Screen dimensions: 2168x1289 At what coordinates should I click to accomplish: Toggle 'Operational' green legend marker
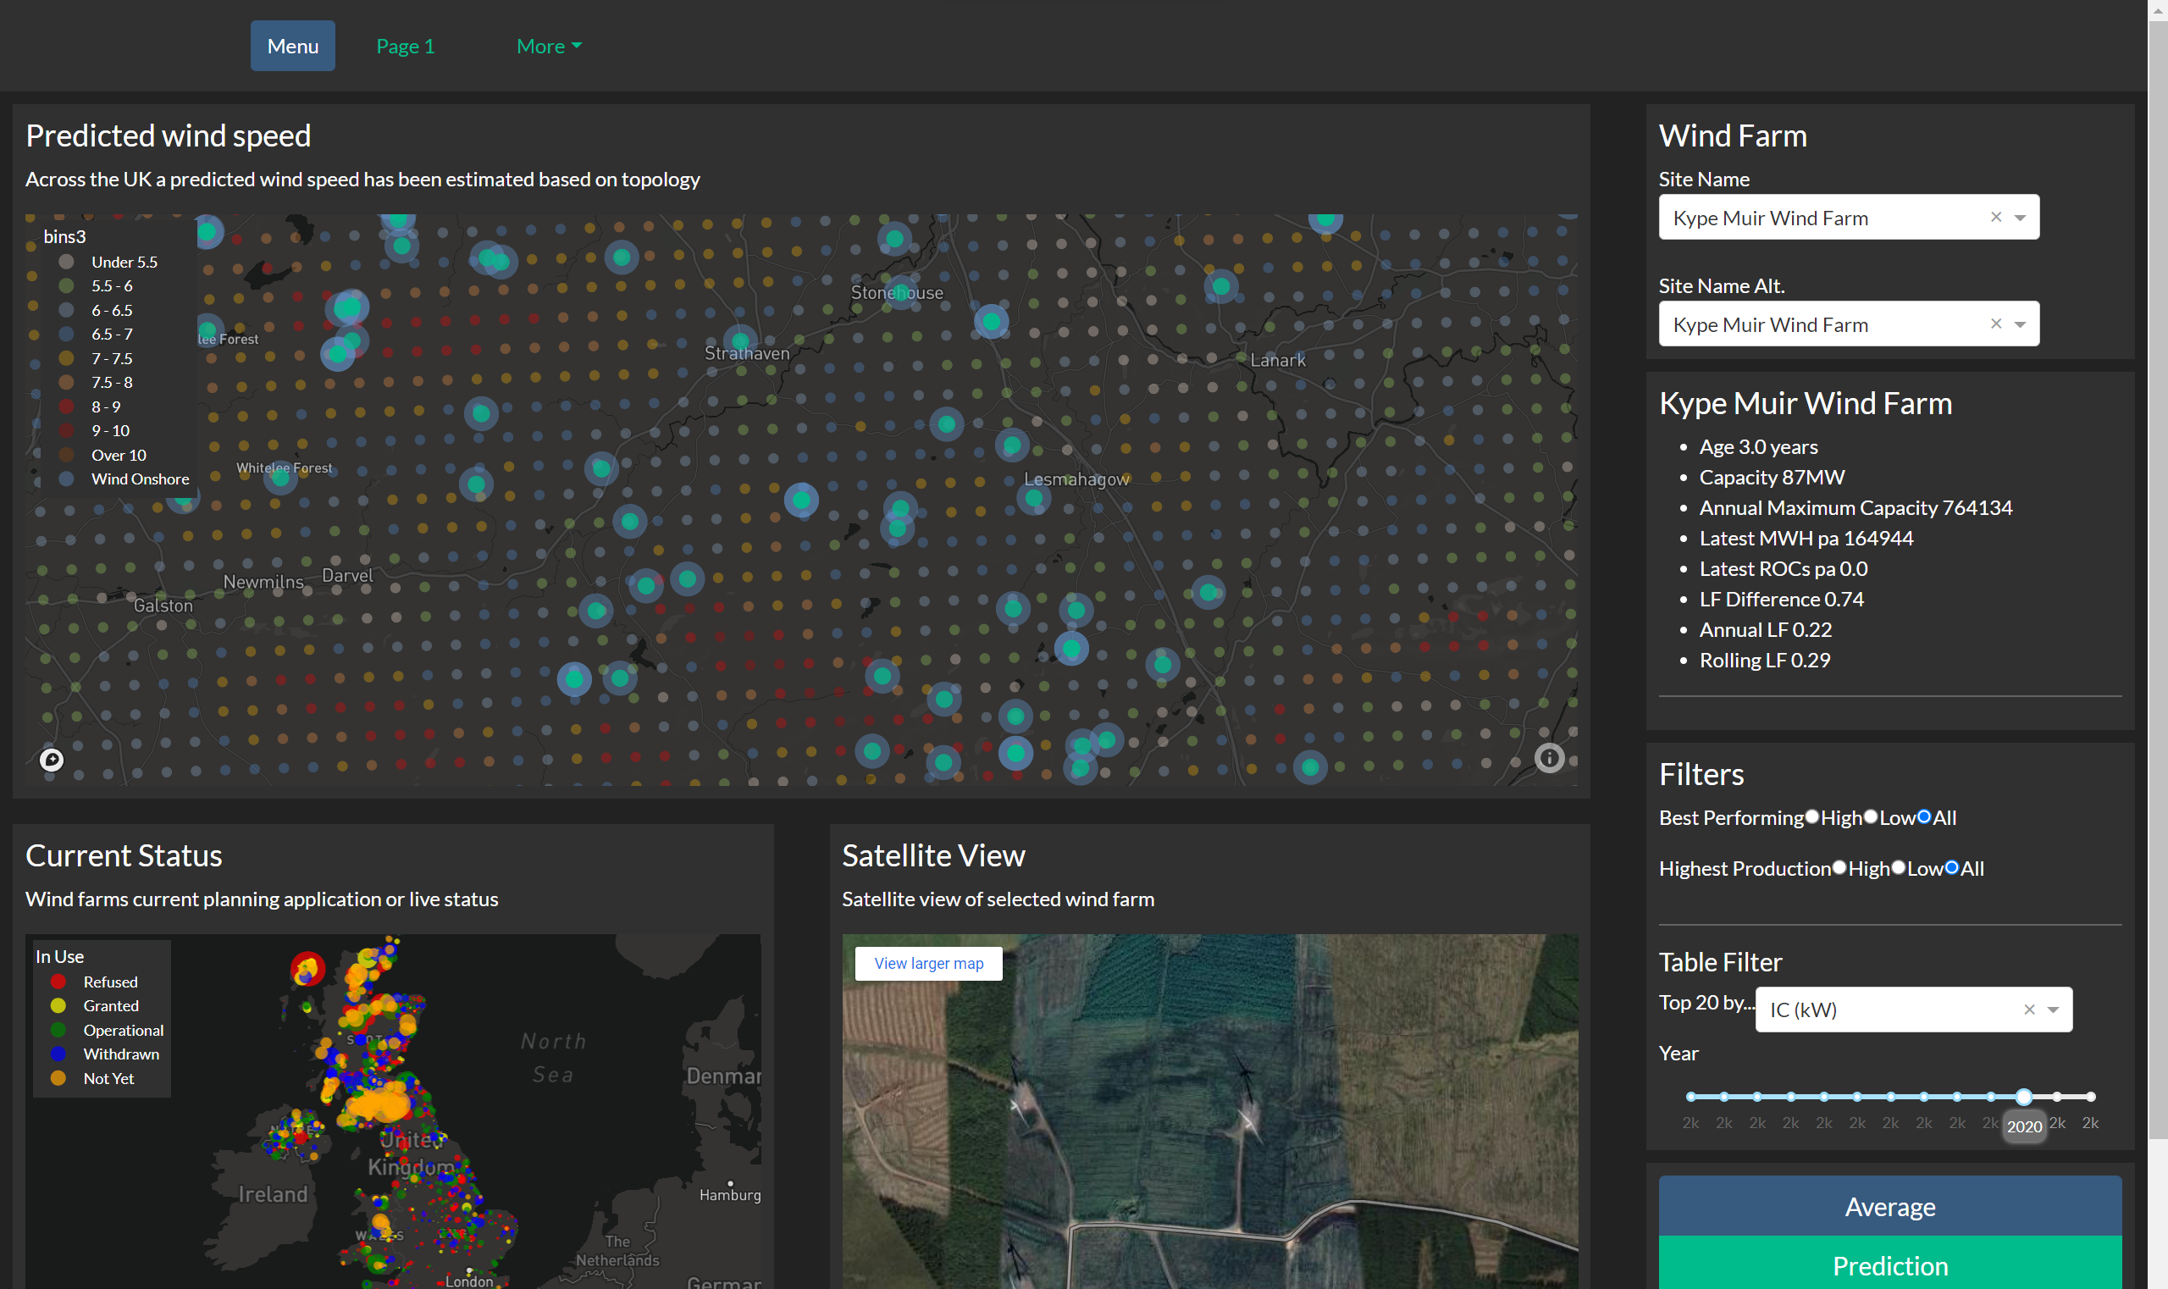click(x=58, y=1030)
